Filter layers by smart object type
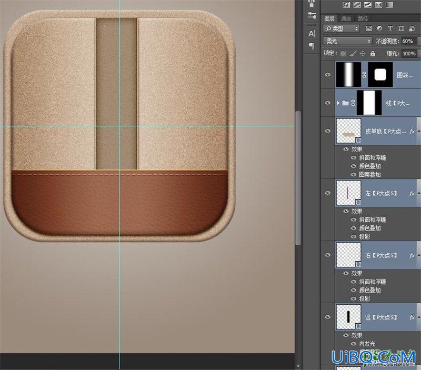Image resolution: width=421 pixels, height=370 pixels. [412, 28]
